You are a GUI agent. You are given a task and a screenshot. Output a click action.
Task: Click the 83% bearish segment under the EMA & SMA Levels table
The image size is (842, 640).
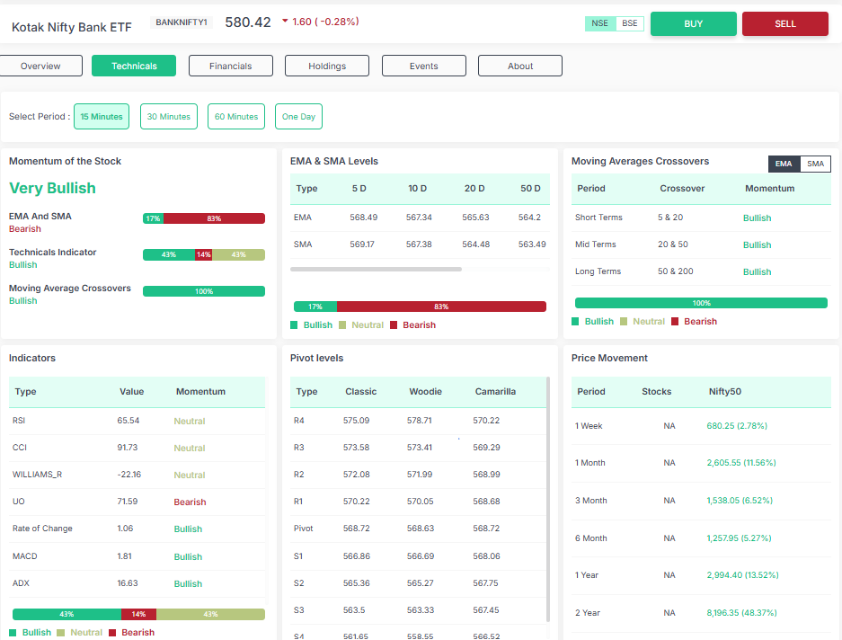pos(441,307)
